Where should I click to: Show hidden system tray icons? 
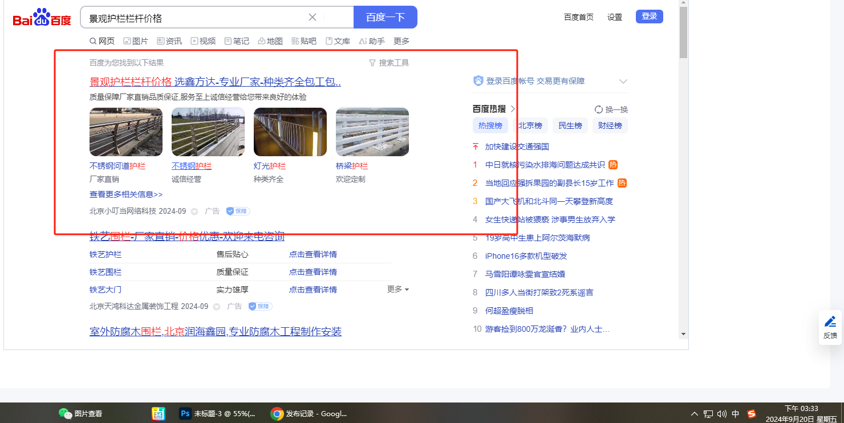point(694,414)
